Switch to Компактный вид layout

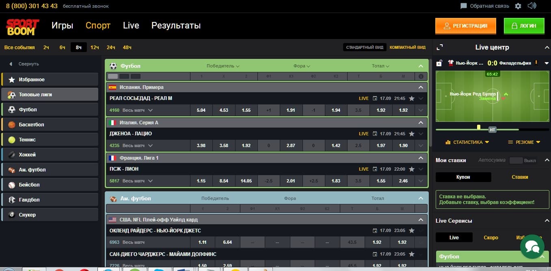click(408, 48)
